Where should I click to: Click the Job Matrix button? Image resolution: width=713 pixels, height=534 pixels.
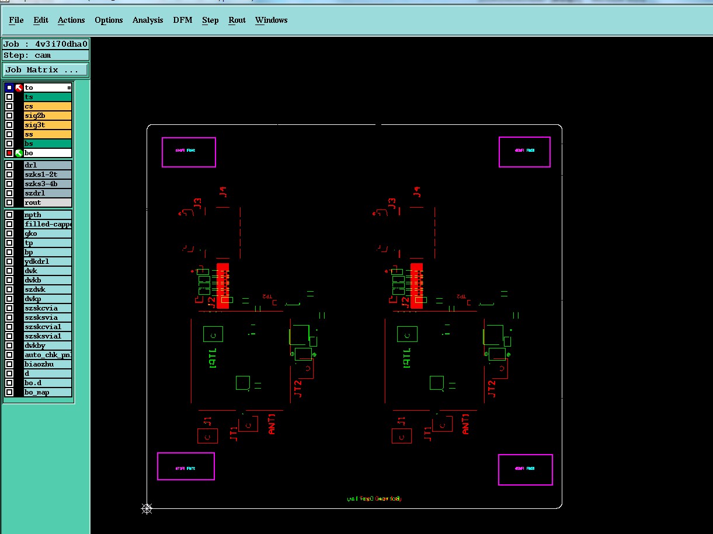[46, 69]
